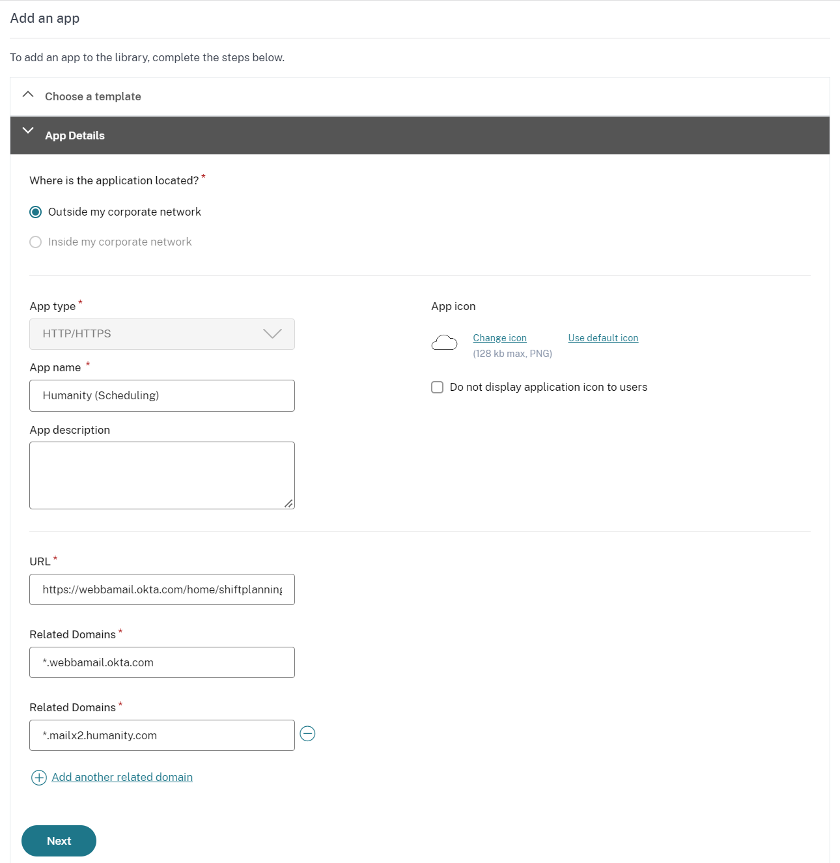Click the App description text area
Viewport: 840px width, 863px height.
tap(162, 475)
